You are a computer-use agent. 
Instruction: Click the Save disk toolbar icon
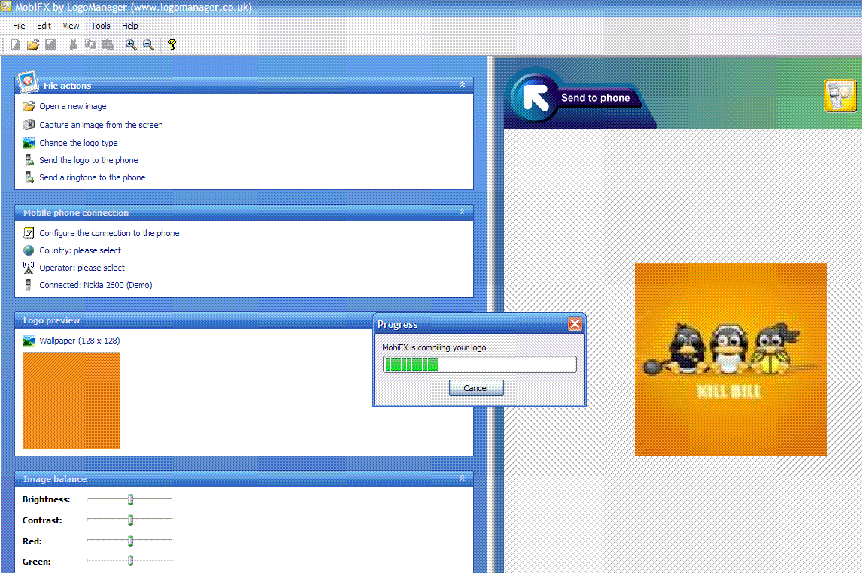coord(50,44)
